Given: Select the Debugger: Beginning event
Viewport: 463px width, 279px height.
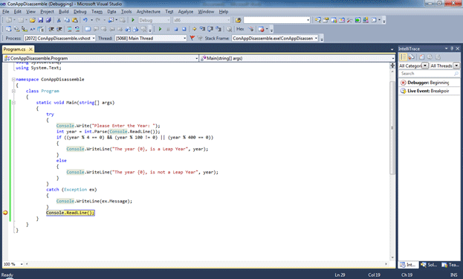Looking at the screenshot, I should tap(429, 83).
